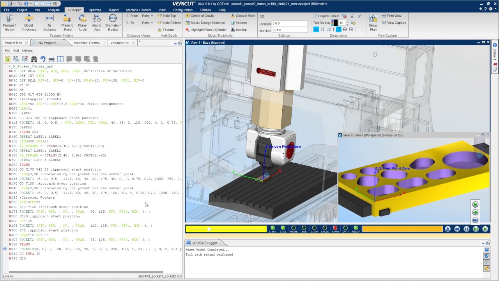
Task: Click the Hole Bottom measurement
Action: (x=169, y=23)
